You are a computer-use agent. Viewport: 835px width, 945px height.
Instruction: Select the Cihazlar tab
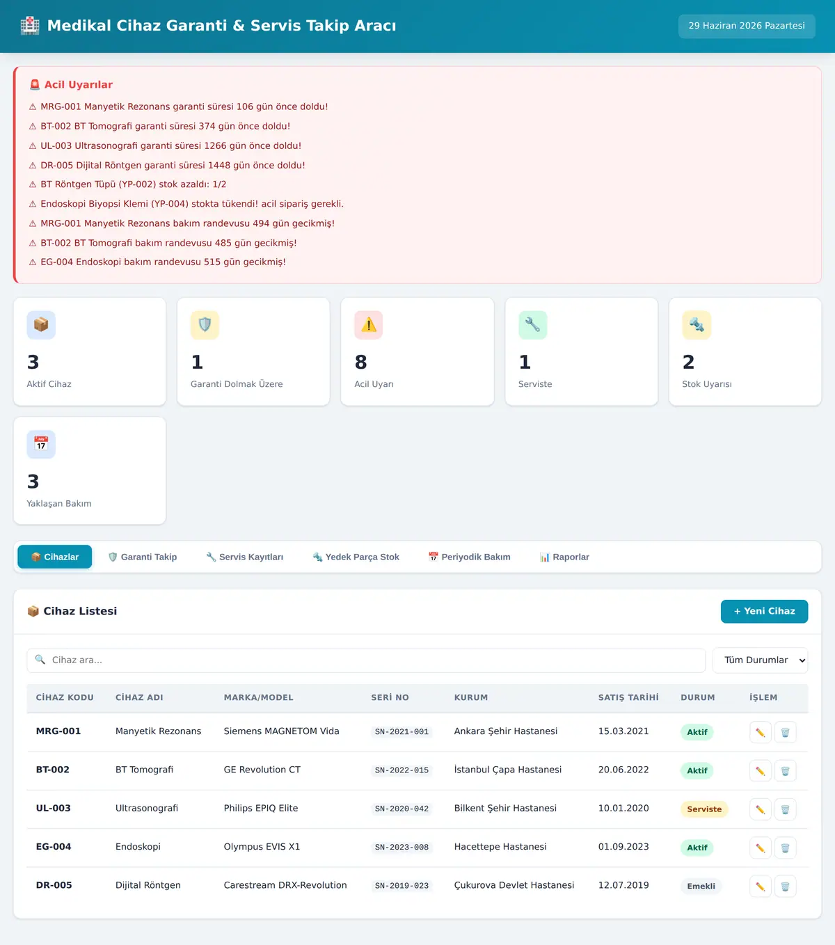(54, 557)
